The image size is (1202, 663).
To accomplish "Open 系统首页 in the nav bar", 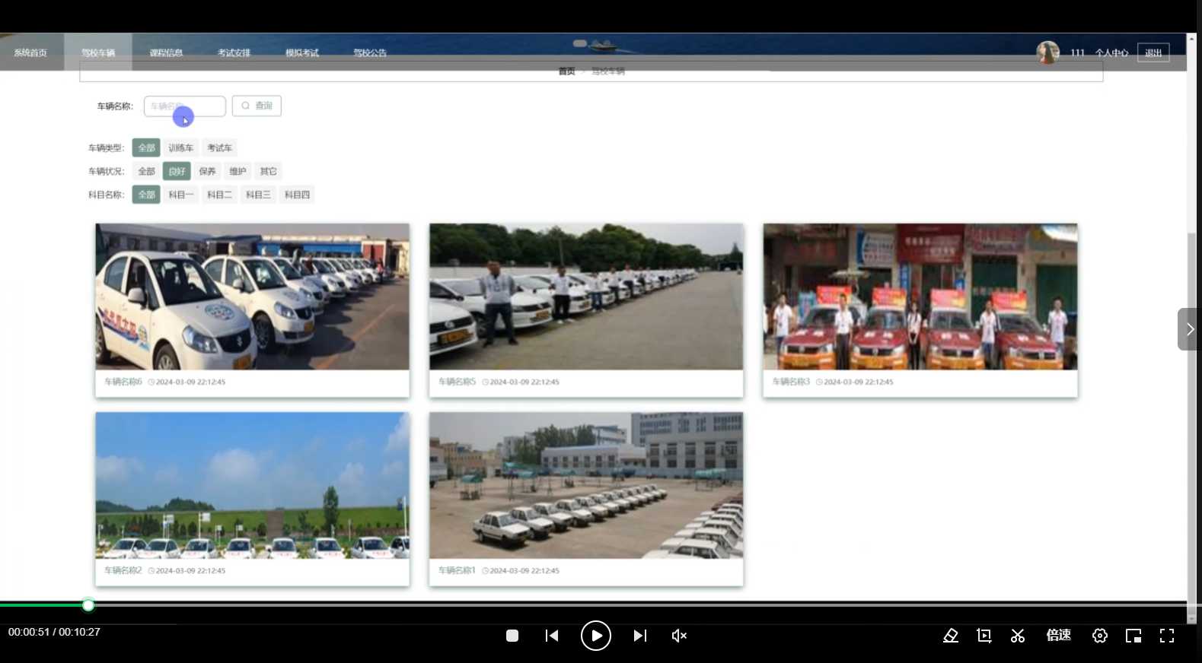I will (x=30, y=52).
